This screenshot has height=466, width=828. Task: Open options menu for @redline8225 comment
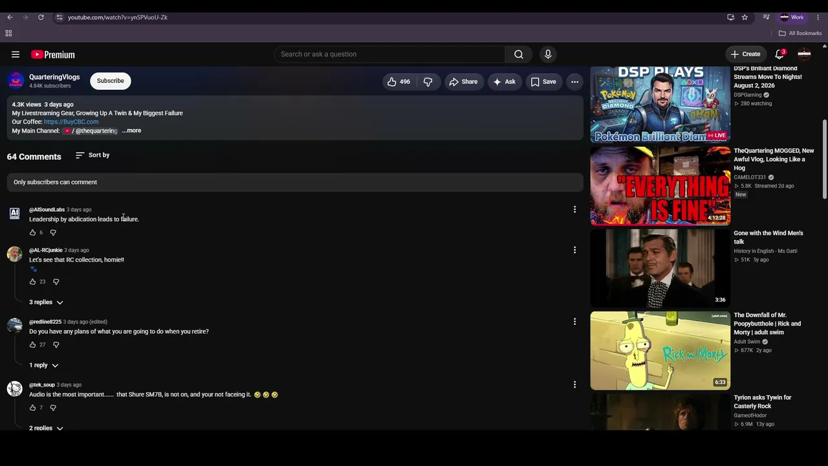click(x=574, y=322)
